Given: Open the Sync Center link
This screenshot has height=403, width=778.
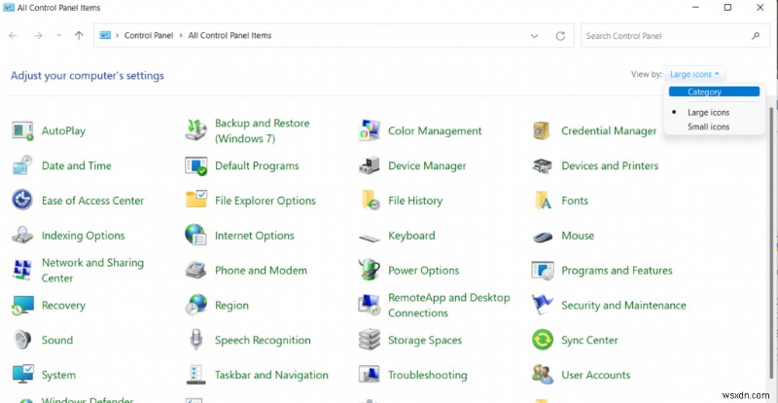Looking at the screenshot, I should click(589, 341).
